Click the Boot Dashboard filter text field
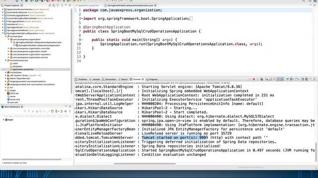This screenshot has width=318, height=178. coord(36,116)
